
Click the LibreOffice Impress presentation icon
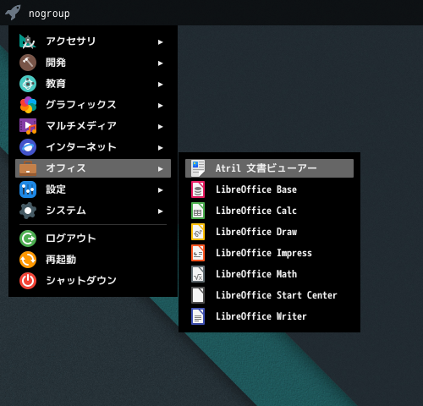(x=198, y=253)
